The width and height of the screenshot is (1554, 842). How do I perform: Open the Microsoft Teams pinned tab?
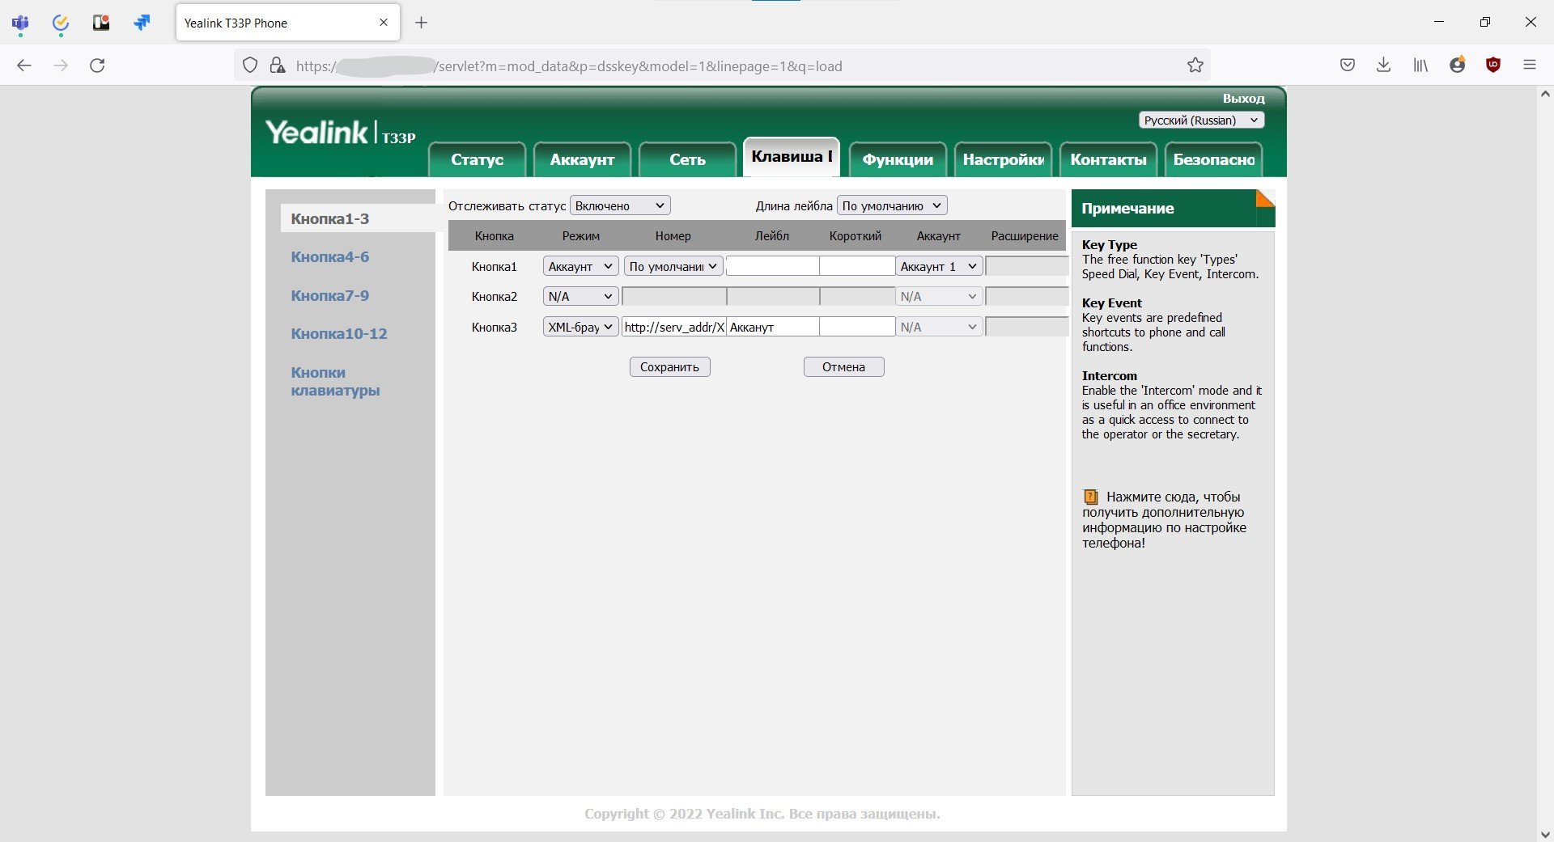[x=20, y=23]
